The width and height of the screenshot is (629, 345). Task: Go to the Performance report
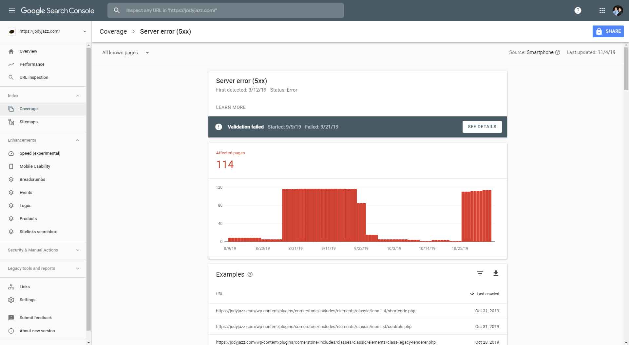(43, 64)
